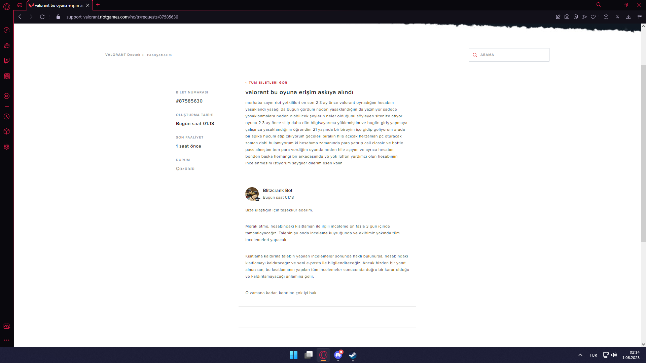646x363 pixels.
Task: Add page to bookmarks with heart icon
Action: point(593,17)
